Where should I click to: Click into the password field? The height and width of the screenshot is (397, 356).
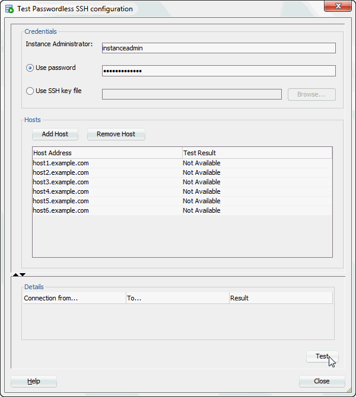219,71
